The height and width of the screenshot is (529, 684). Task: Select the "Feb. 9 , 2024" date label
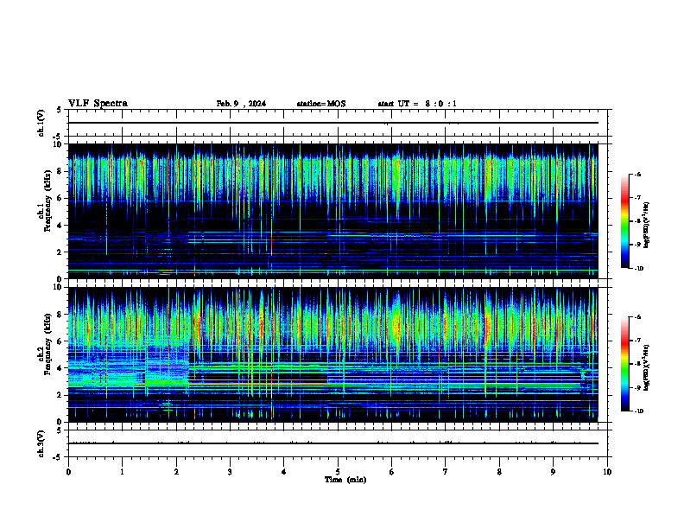[241, 104]
